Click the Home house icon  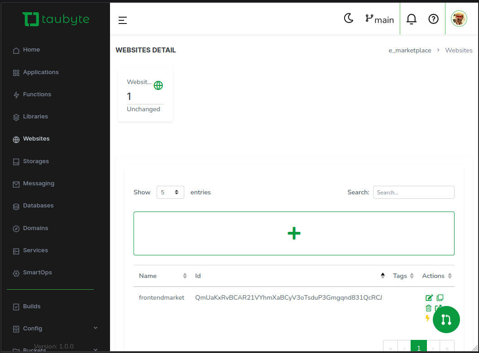(16, 50)
